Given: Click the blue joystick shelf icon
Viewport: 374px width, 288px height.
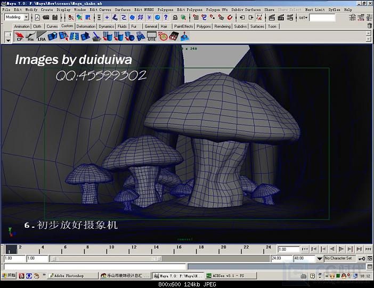Looking at the screenshot, I should point(185,37).
